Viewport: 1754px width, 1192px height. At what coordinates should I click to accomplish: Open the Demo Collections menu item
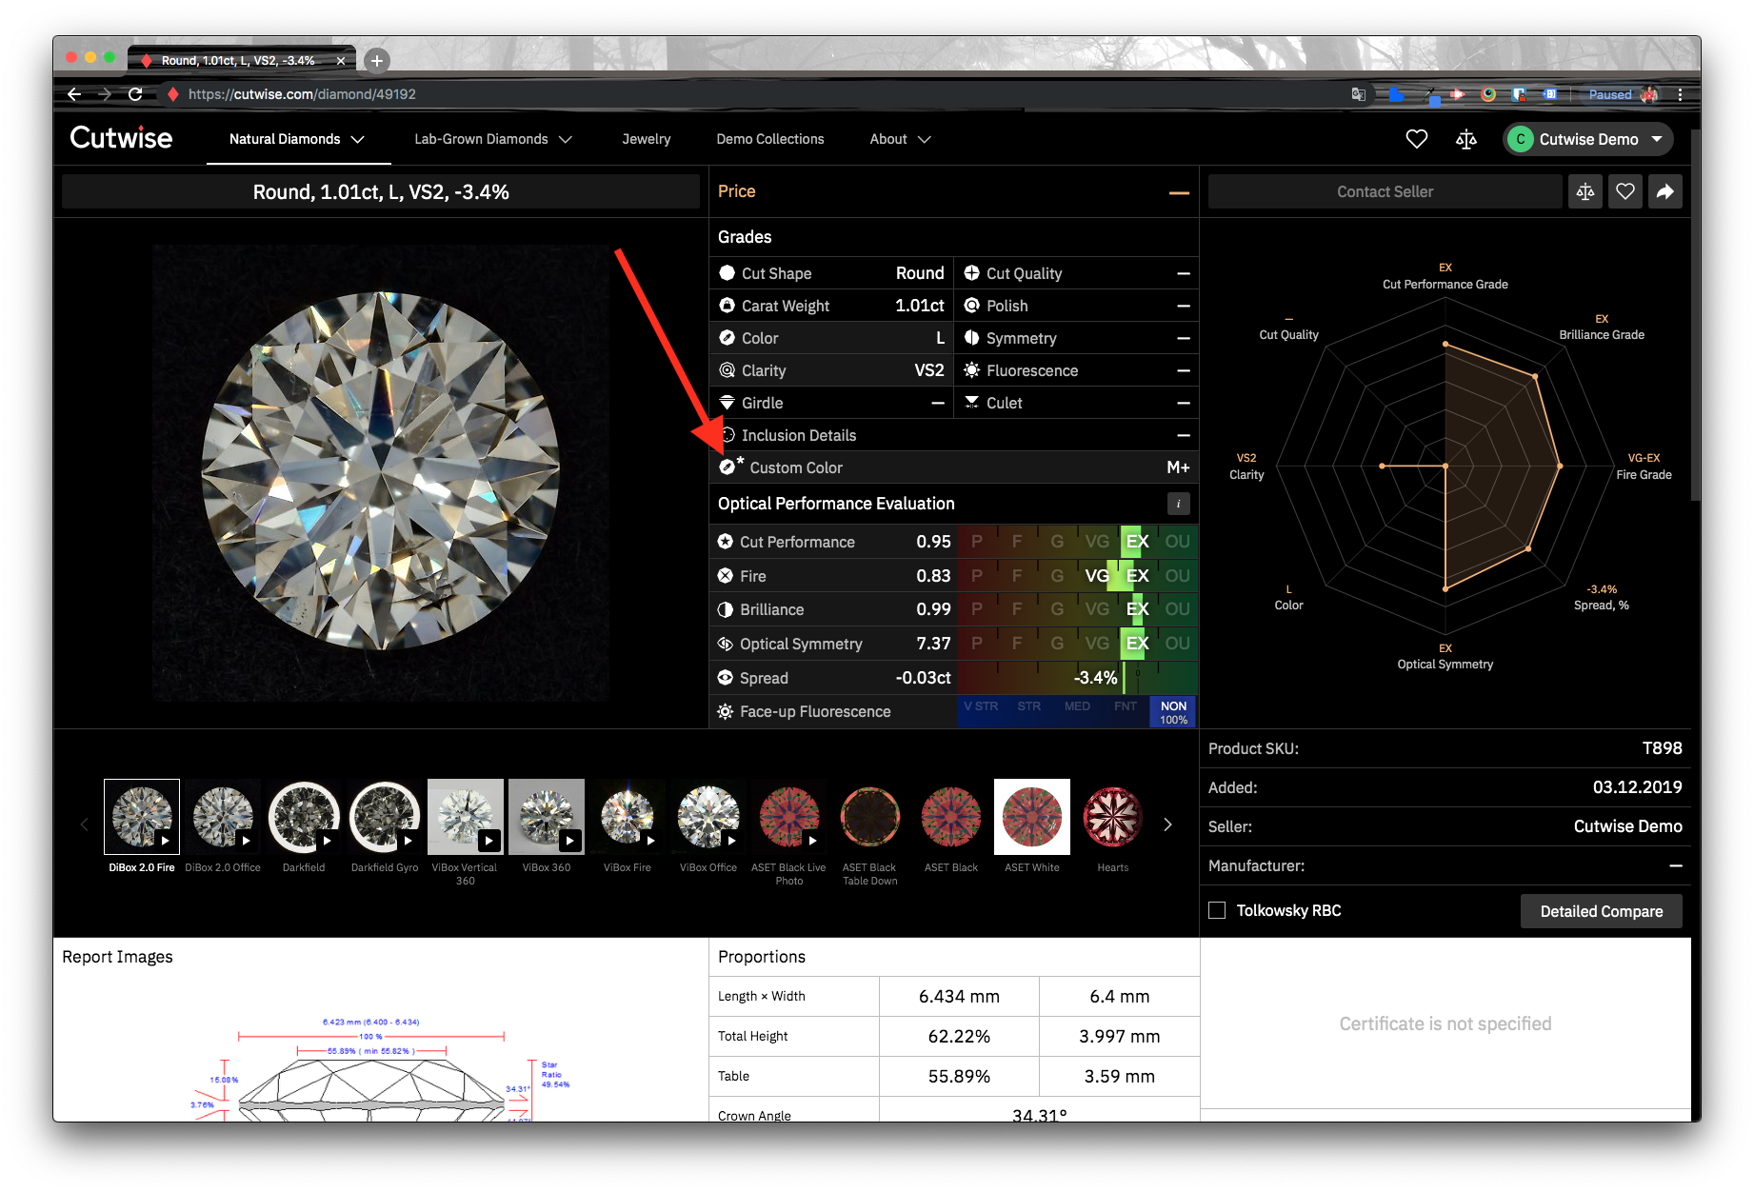point(770,139)
